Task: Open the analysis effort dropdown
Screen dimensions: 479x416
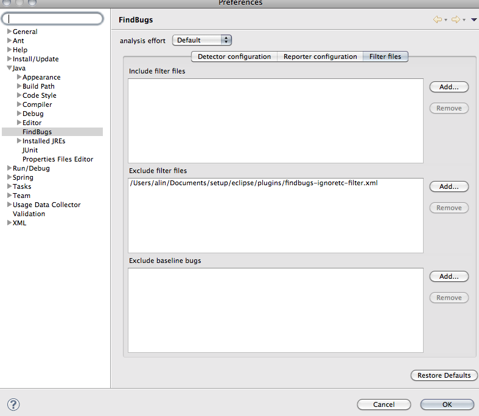Action: point(202,40)
